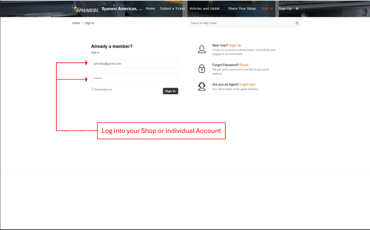Click the agent 'Login here' link

(x=248, y=84)
